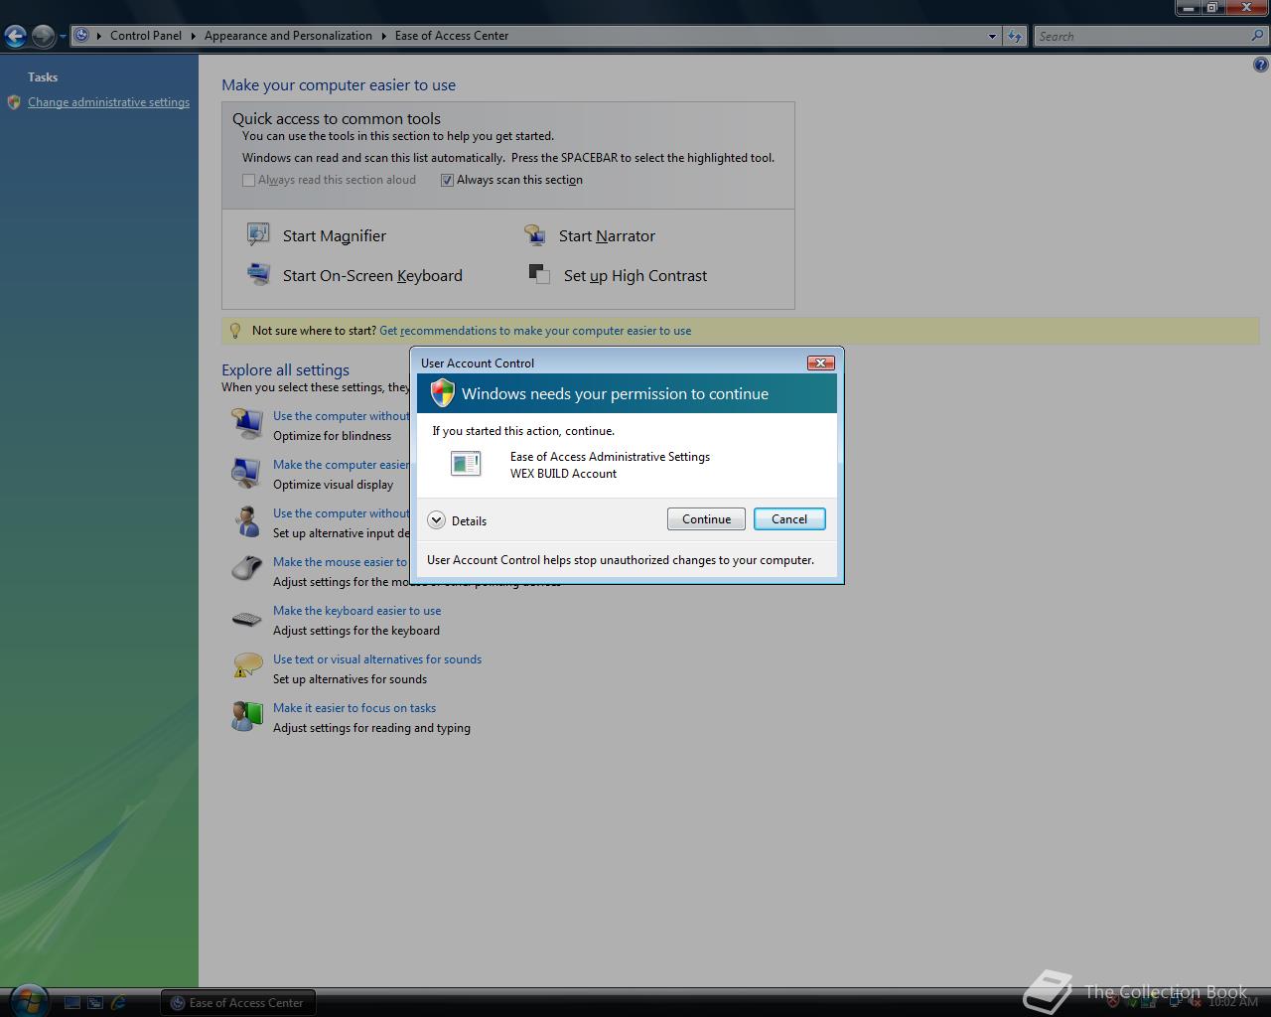Click the person icon beside Set up alternative input
The height and width of the screenshot is (1017, 1271).
(246, 521)
